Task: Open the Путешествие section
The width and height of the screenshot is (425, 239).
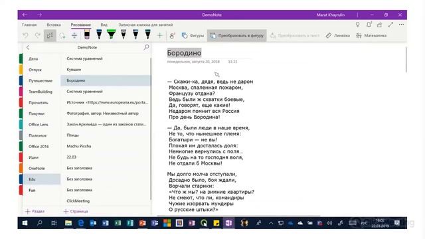Action: (x=42, y=81)
